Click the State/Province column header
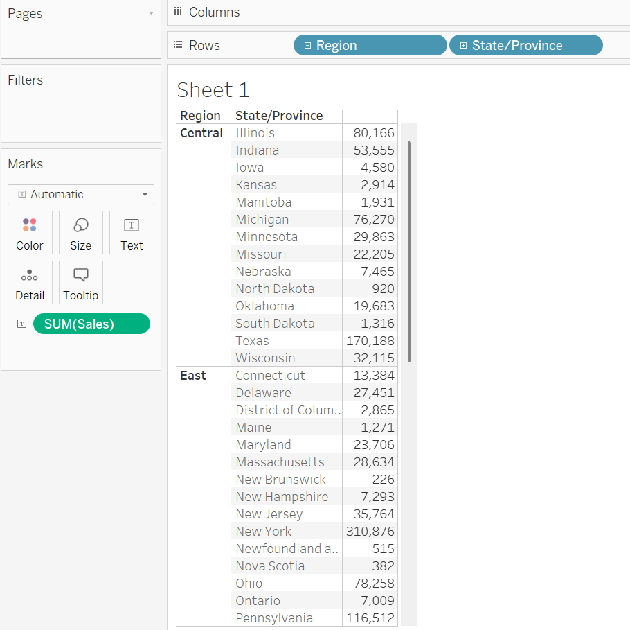This screenshot has width=630, height=630. pos(279,116)
